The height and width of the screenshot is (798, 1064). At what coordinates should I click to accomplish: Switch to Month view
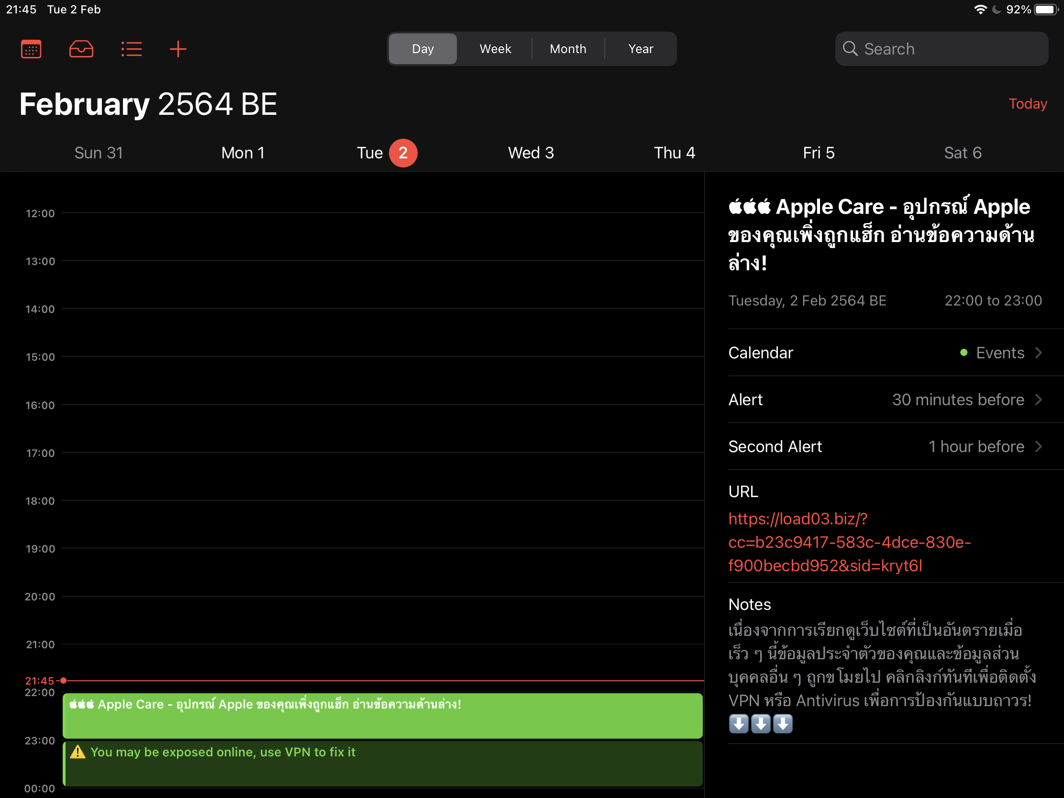point(567,49)
